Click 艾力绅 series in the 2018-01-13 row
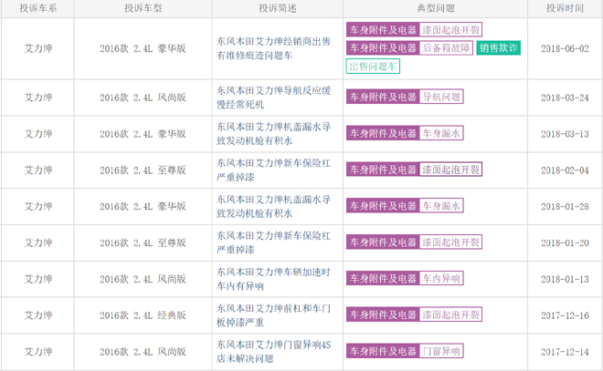603x371 pixels. 37,279
